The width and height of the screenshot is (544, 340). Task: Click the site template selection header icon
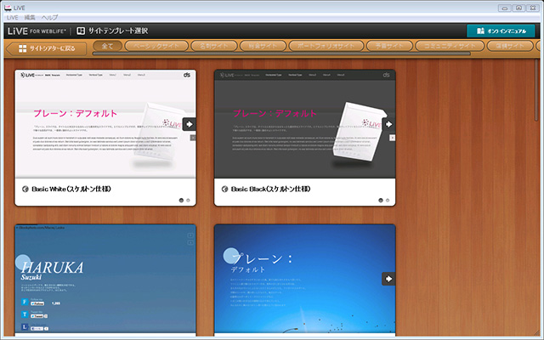[x=82, y=31]
